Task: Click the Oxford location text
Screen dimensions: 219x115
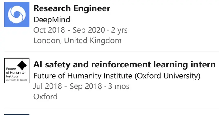Action: pos(45,97)
